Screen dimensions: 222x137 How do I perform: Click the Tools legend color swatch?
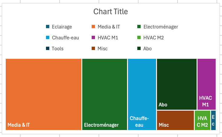47,48
